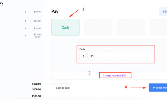Click the first $108.00 subtotal amount

37,84
